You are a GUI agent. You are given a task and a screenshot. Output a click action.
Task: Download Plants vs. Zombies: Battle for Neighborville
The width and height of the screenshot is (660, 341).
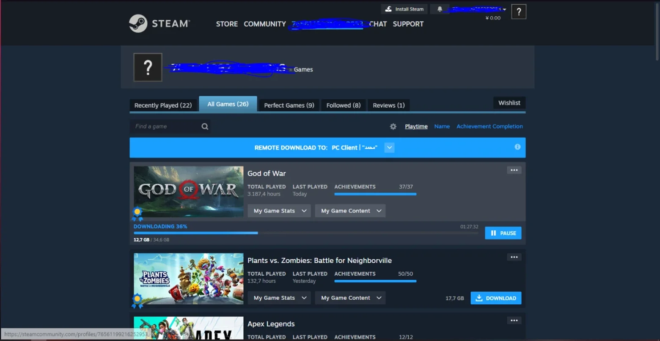[496, 298]
